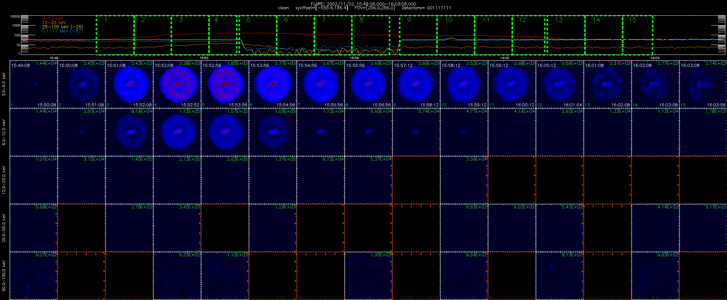This screenshot has width=727, height=300.
Task: Click the 1.10E+03 peak value
Action: 238,255
